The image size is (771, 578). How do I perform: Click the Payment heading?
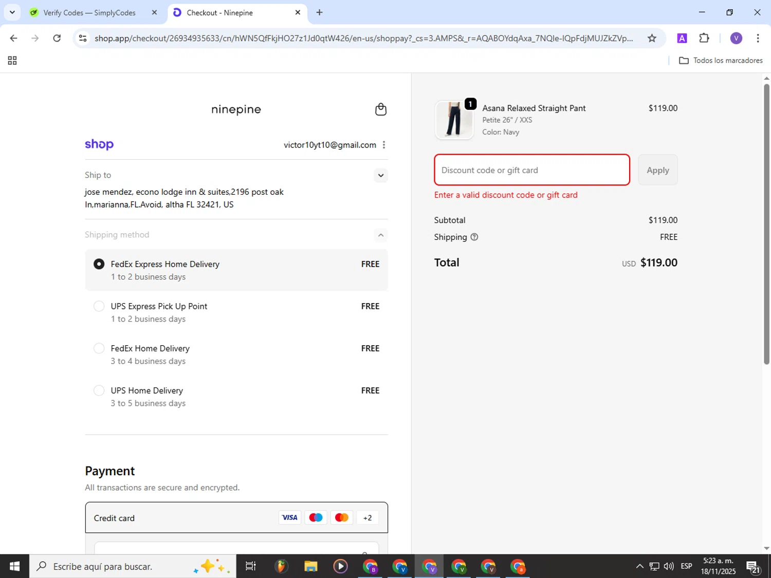coord(110,471)
